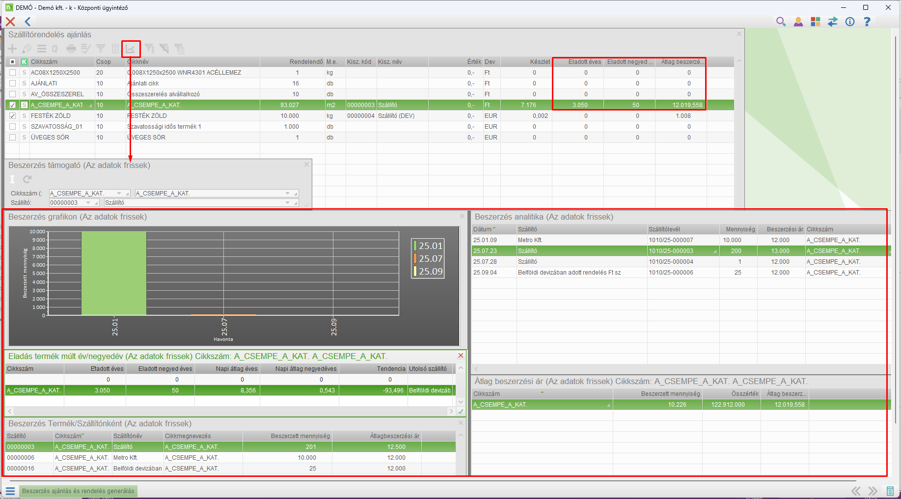Open the question mark help icon

pyautogui.click(x=867, y=22)
